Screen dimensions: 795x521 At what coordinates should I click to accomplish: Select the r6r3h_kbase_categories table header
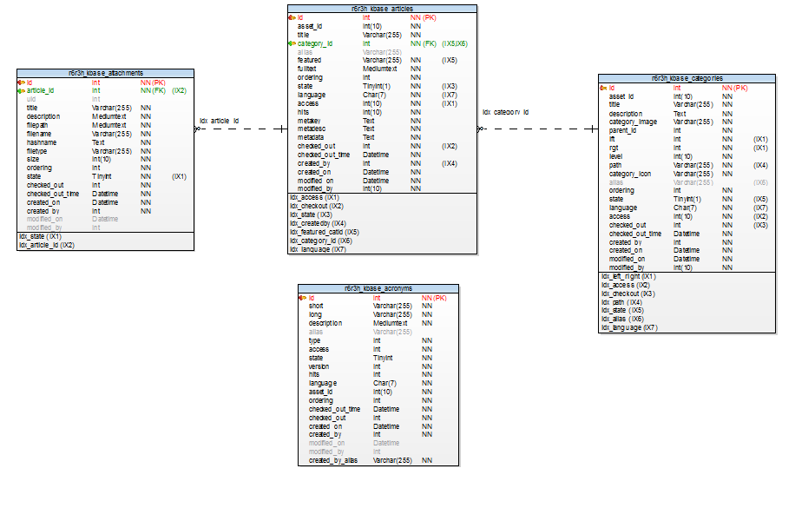(x=687, y=79)
